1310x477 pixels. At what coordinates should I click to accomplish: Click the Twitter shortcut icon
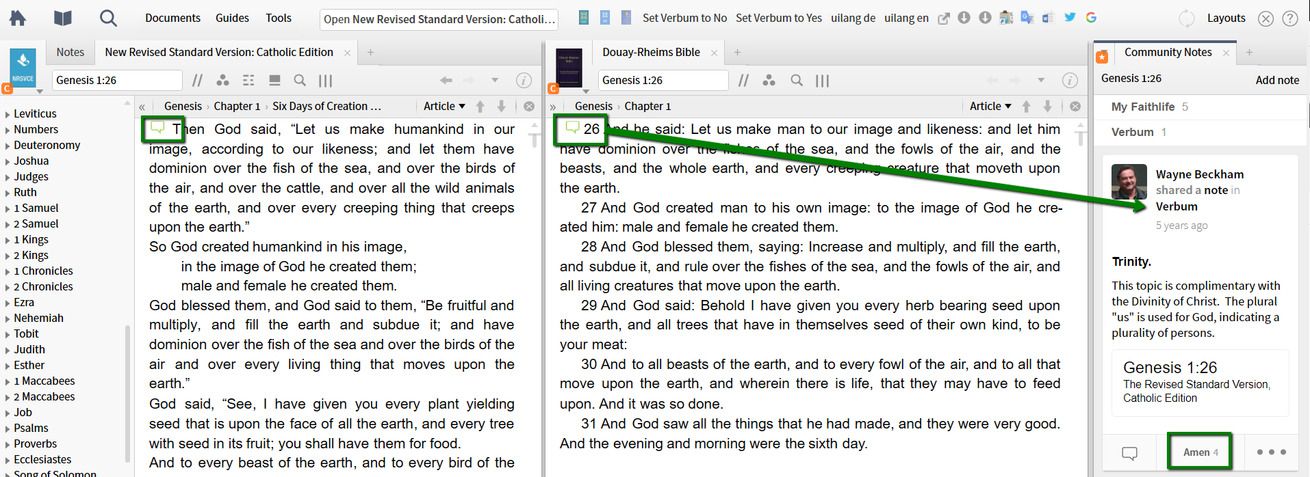coord(1070,18)
